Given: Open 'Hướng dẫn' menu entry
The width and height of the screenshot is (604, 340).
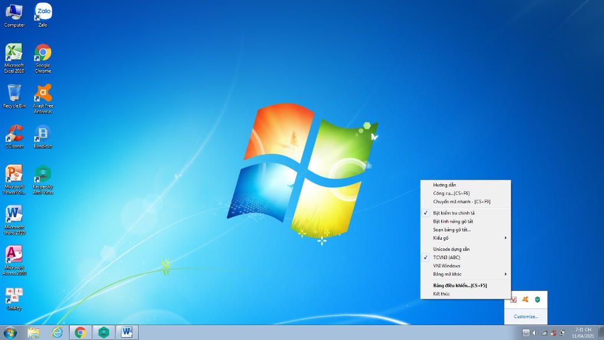Looking at the screenshot, I should (x=466, y=185).
